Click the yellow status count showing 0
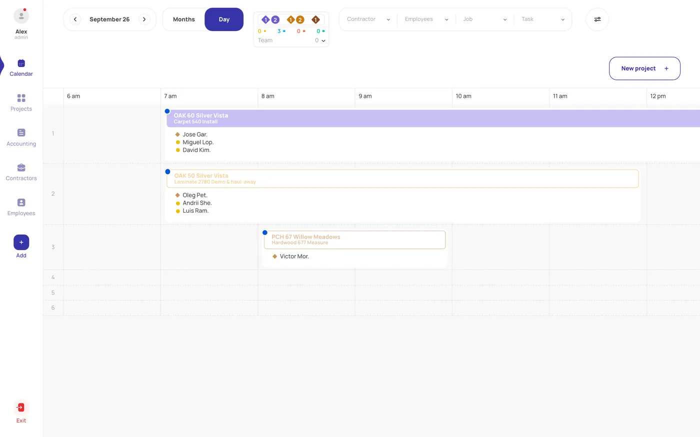 (x=262, y=31)
